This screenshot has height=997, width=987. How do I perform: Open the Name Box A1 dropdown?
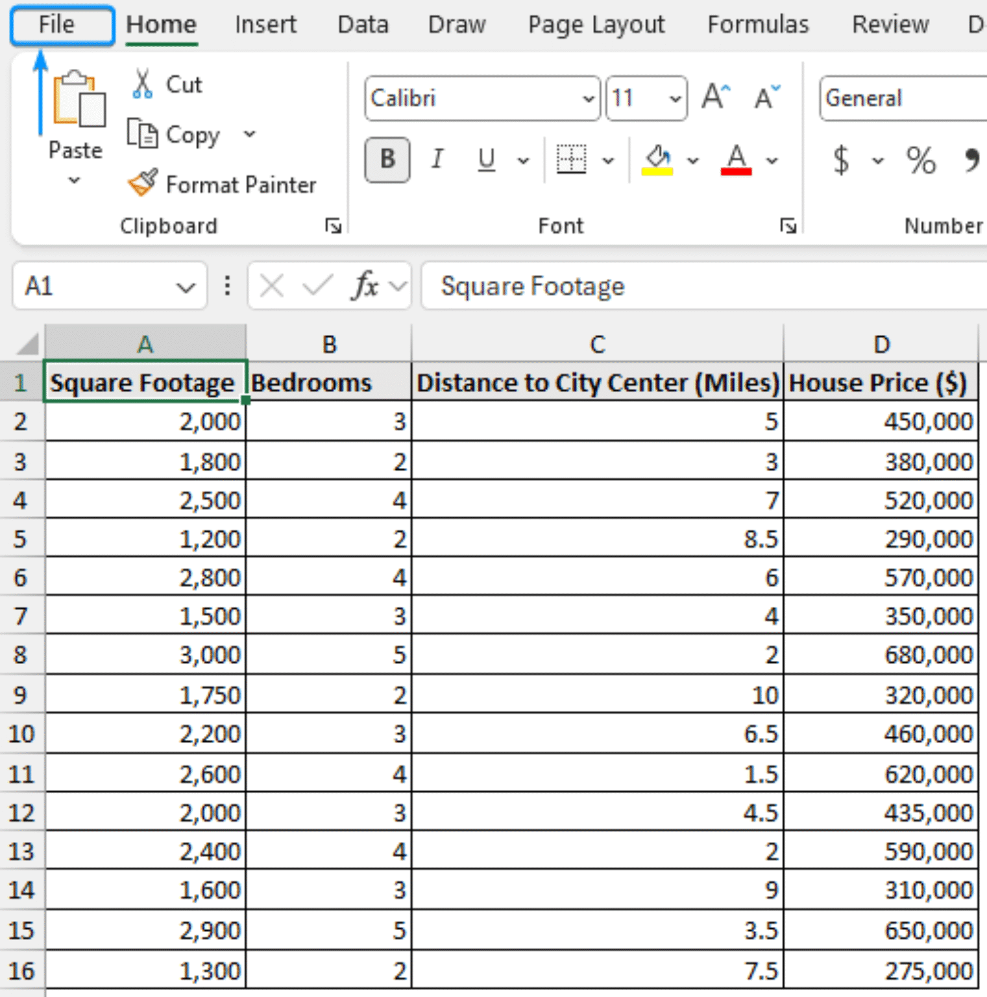click(186, 287)
